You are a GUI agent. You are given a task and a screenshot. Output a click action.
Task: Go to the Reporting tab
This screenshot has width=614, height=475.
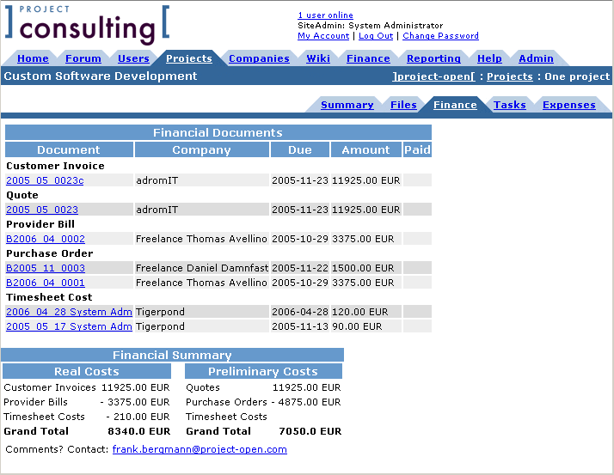point(433,58)
